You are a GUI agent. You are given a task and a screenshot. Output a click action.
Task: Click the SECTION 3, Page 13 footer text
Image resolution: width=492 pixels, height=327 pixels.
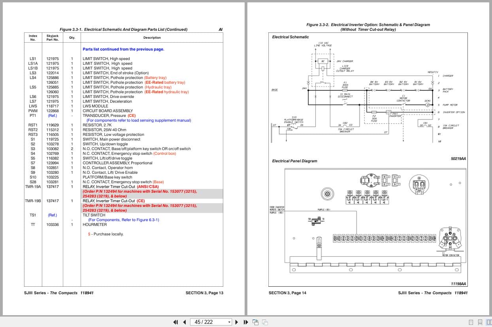coord(204,293)
